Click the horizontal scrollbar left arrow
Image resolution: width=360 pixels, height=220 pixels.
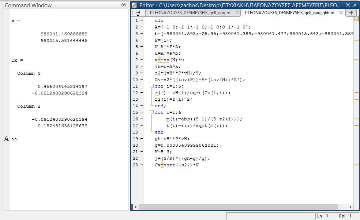pyautogui.click(x=136, y=207)
